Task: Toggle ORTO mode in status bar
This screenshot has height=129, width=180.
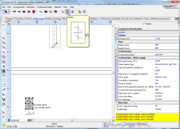Action: pos(106,127)
